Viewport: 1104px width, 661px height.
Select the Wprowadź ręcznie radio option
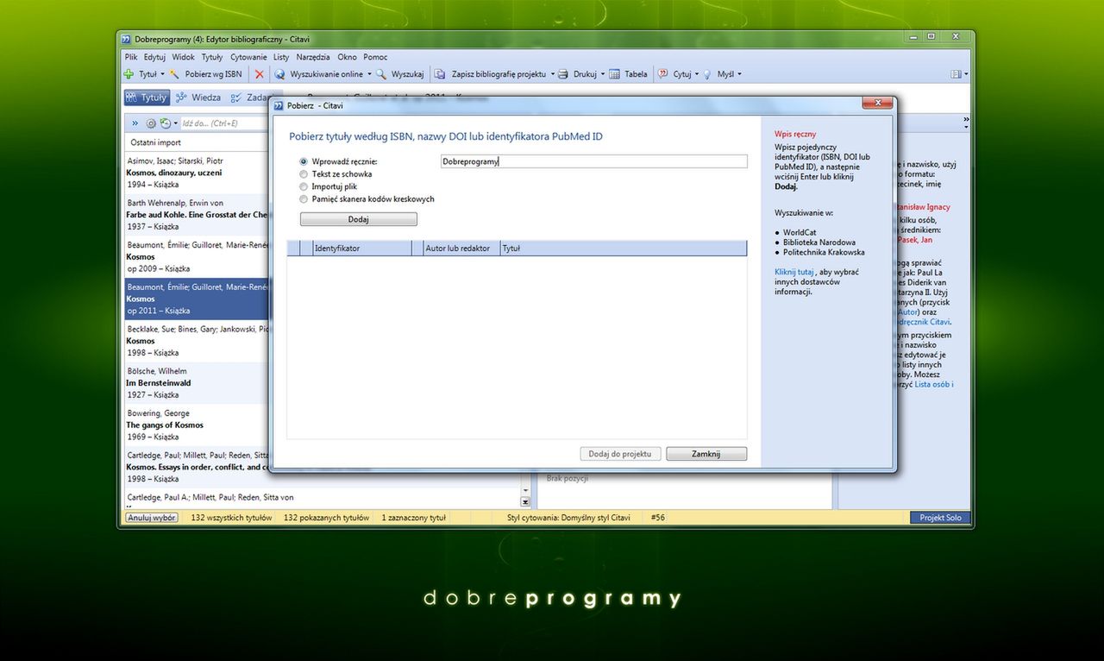(304, 161)
